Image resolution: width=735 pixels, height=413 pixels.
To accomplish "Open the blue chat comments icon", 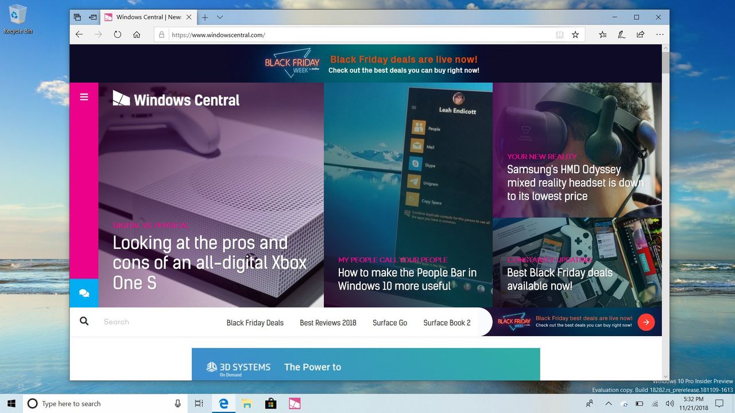I will pyautogui.click(x=84, y=293).
